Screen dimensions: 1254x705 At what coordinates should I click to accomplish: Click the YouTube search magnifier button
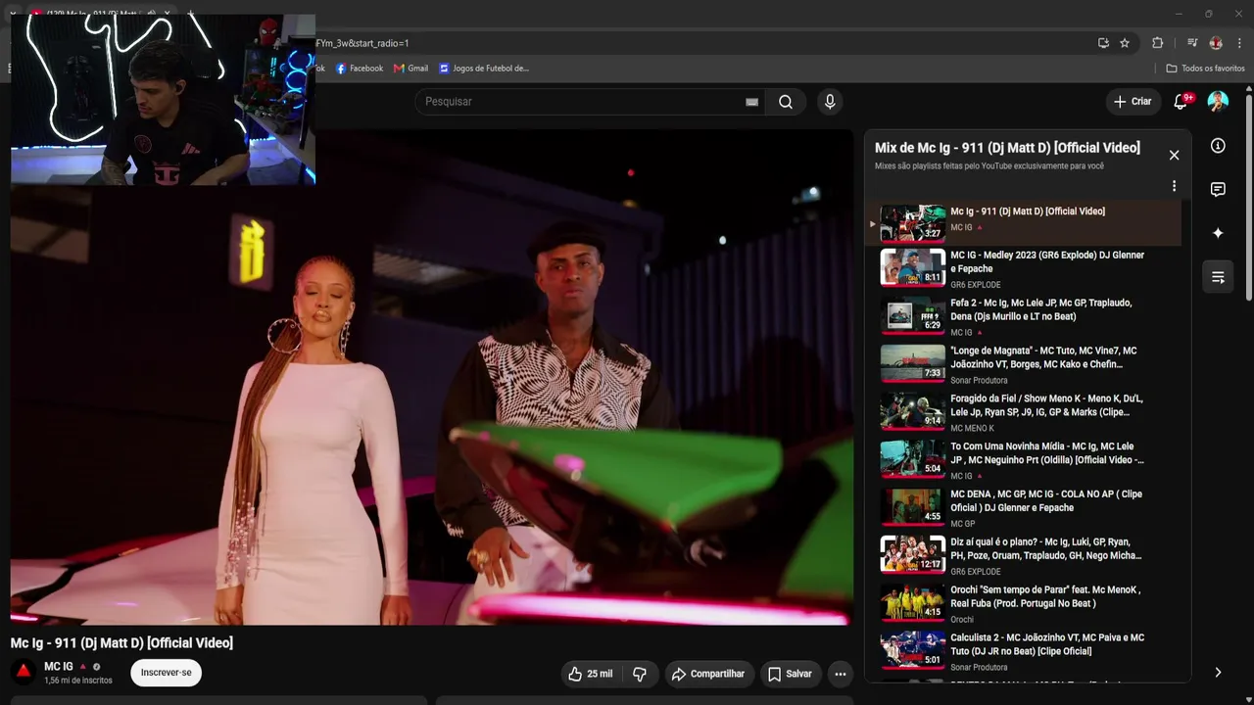[786, 102]
